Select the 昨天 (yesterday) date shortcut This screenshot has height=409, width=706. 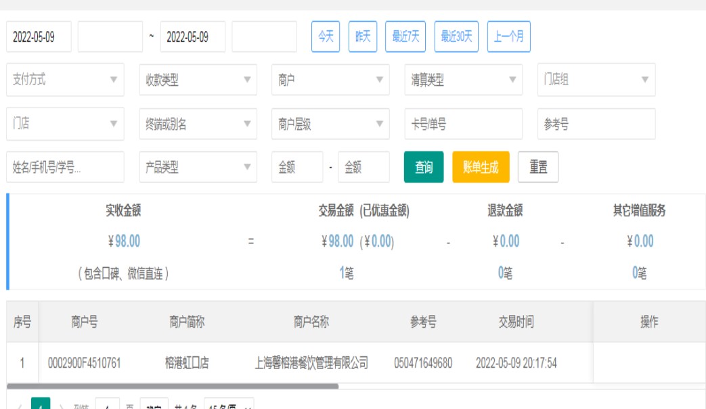click(x=363, y=37)
